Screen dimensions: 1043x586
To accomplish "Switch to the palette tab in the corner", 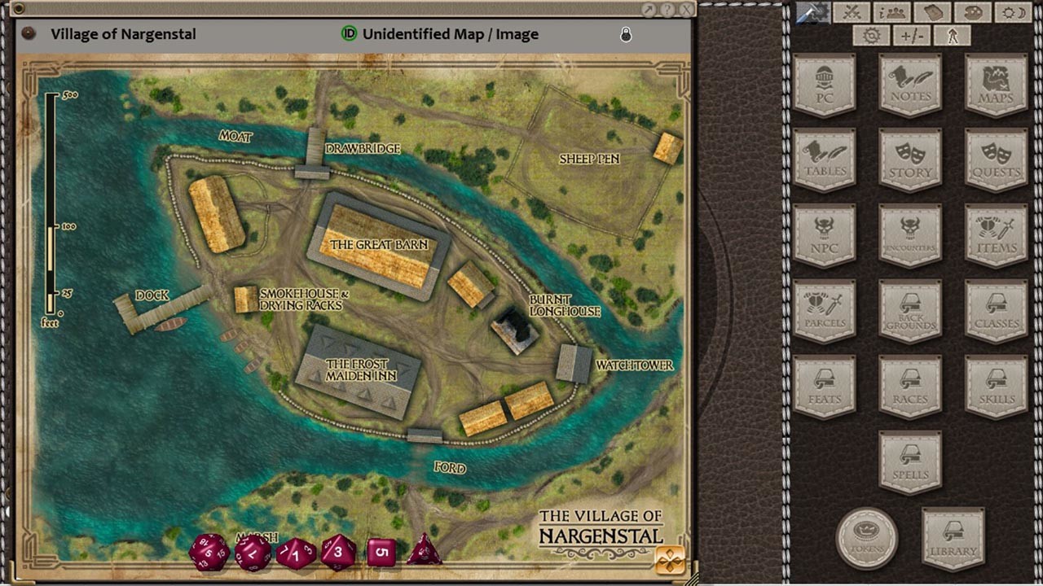I will coord(973,13).
